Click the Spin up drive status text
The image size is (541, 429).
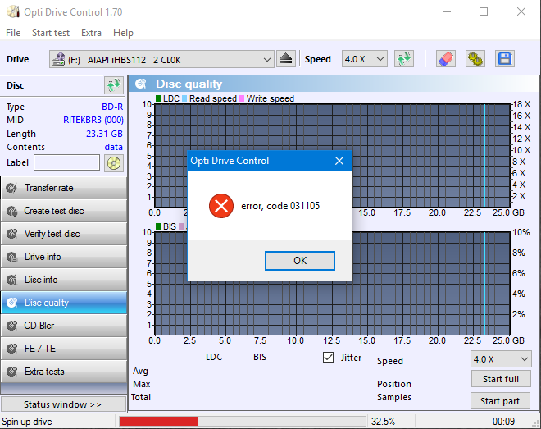[27, 422]
